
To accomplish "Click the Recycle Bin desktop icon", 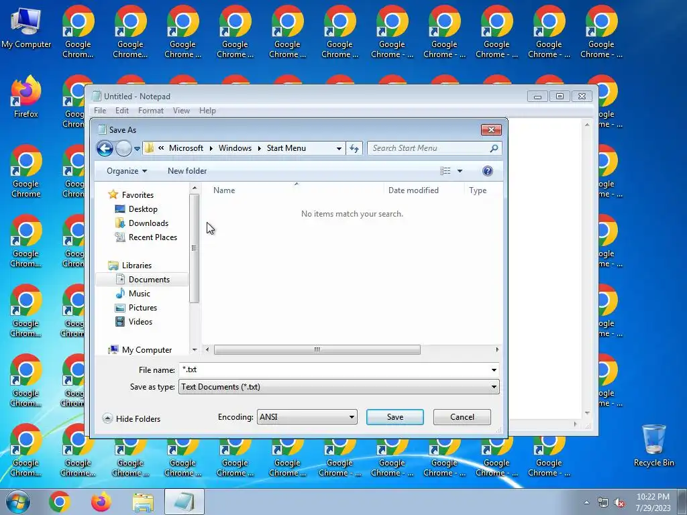I will pos(653,445).
